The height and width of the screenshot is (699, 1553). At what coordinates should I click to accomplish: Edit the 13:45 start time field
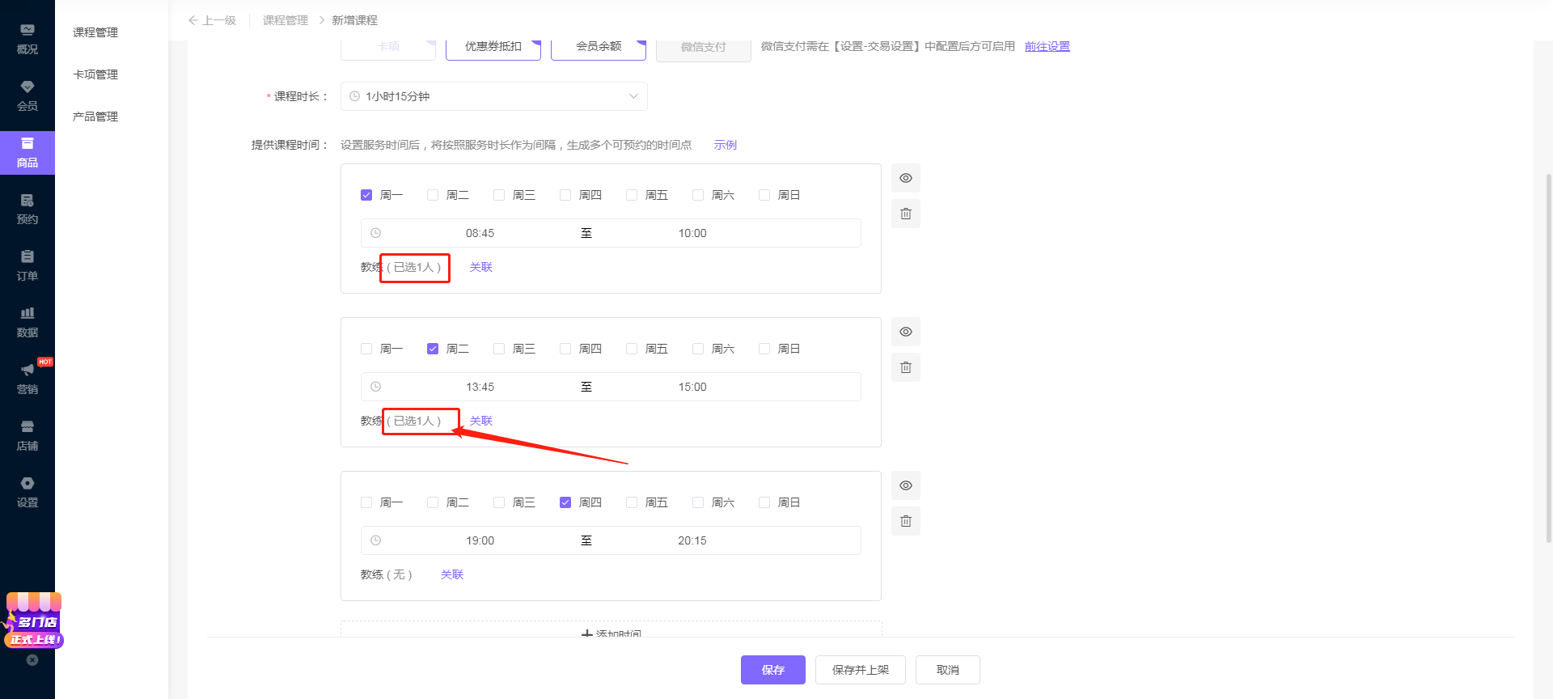[x=480, y=387]
